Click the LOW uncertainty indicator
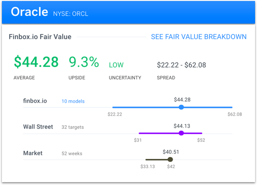The width and height of the screenshot is (257, 185). click(x=116, y=65)
